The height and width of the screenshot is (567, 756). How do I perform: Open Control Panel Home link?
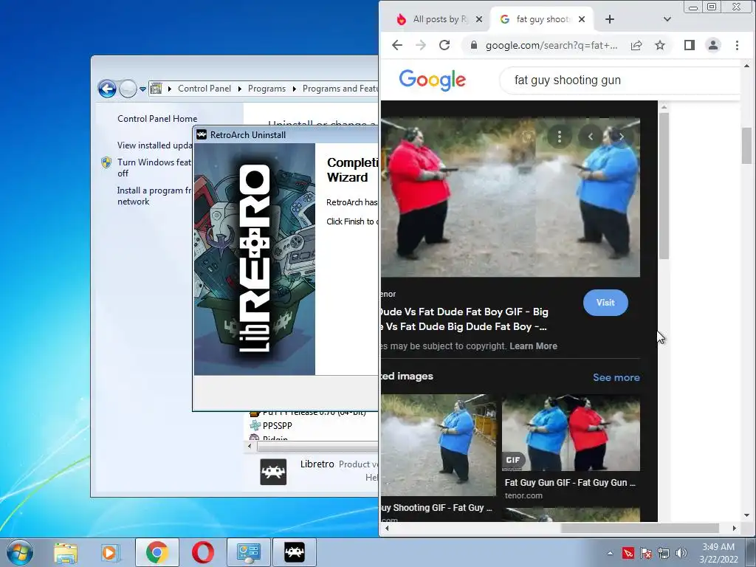click(157, 119)
